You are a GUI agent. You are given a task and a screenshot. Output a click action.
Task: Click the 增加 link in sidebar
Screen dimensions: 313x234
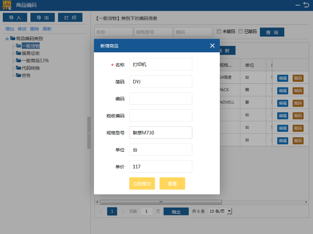(9, 29)
